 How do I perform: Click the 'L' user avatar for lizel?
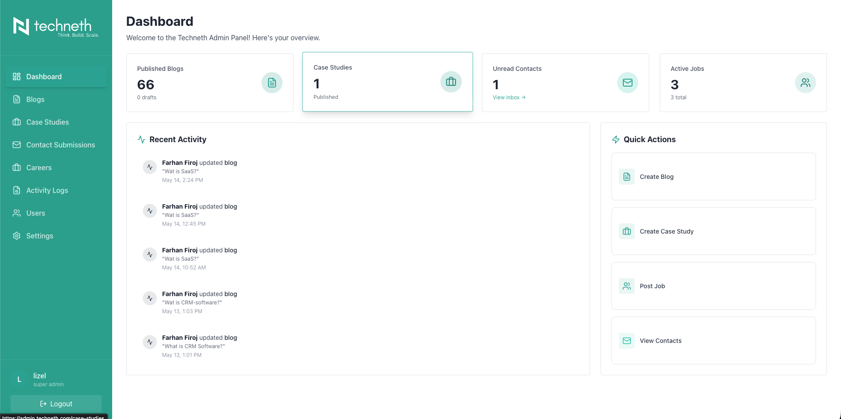(x=19, y=380)
